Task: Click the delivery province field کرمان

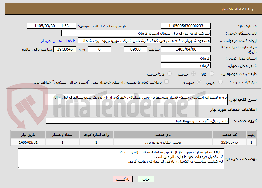Action: pyautogui.click(x=186, y=58)
